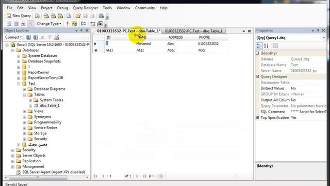The width and height of the screenshot is (330, 186).
Task: Click the Add Table icon
Action: 93,24
